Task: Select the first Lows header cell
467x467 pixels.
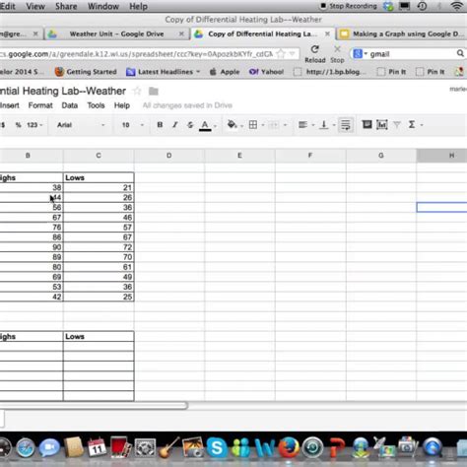Action: click(x=99, y=177)
